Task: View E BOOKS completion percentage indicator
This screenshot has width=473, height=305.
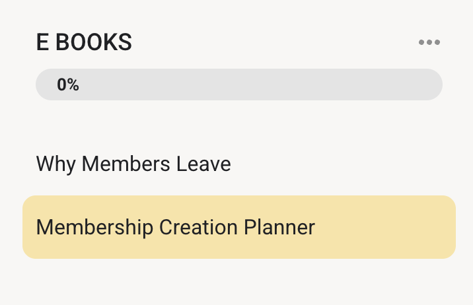Action: pyautogui.click(x=68, y=85)
